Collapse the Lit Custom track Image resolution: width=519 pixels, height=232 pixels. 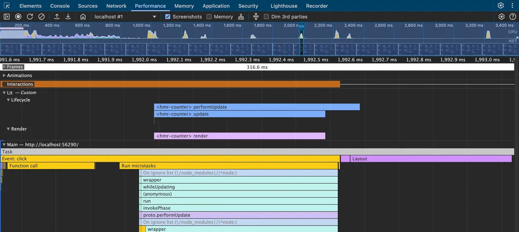[5, 93]
